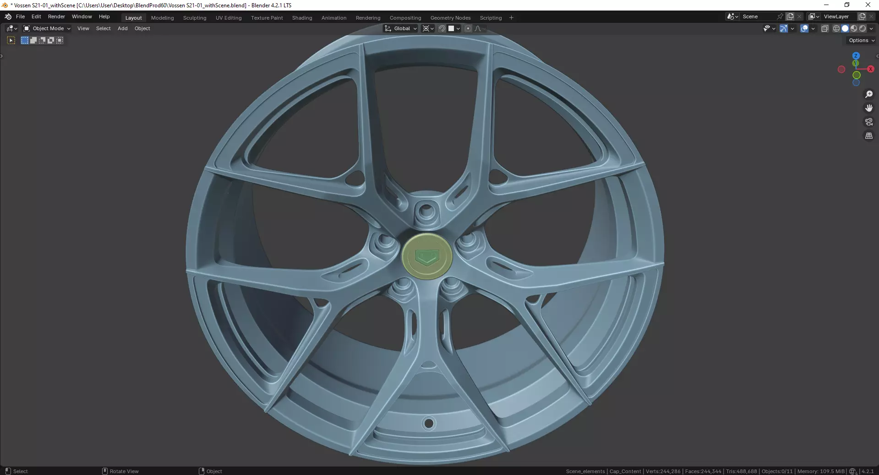The image size is (879, 475).
Task: Choose Invert Existing Selection mode icon
Action: tap(51, 40)
